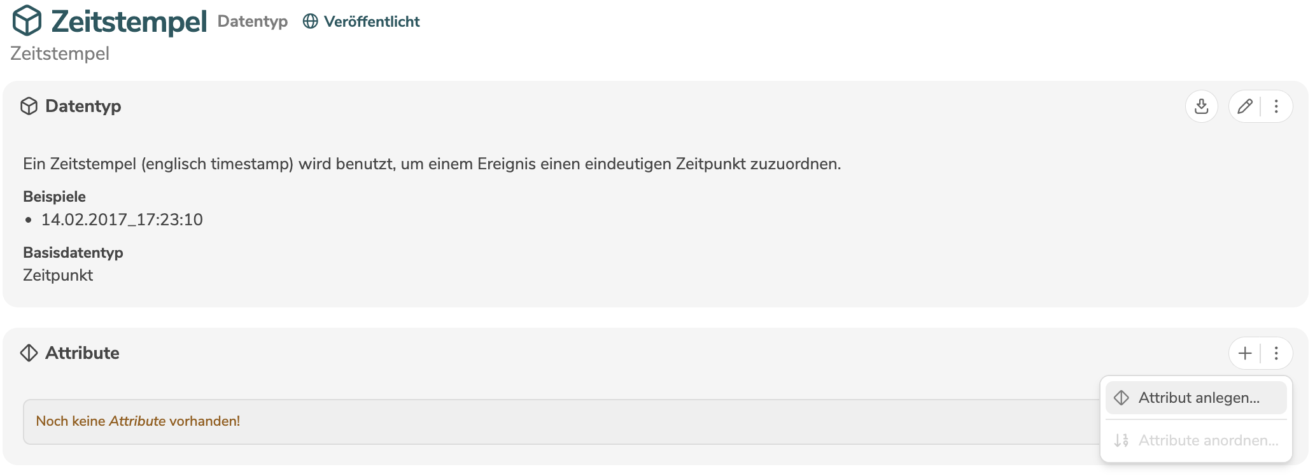Click the sort icon next to Attribute anordnen

coord(1121,440)
